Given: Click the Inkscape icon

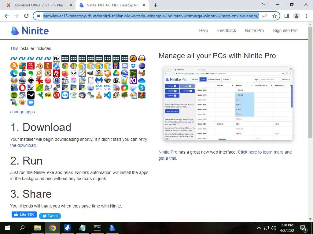Looking at the screenshot, I should point(31,80).
